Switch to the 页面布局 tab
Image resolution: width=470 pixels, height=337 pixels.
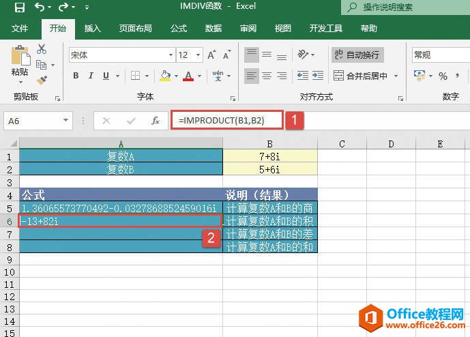point(135,29)
